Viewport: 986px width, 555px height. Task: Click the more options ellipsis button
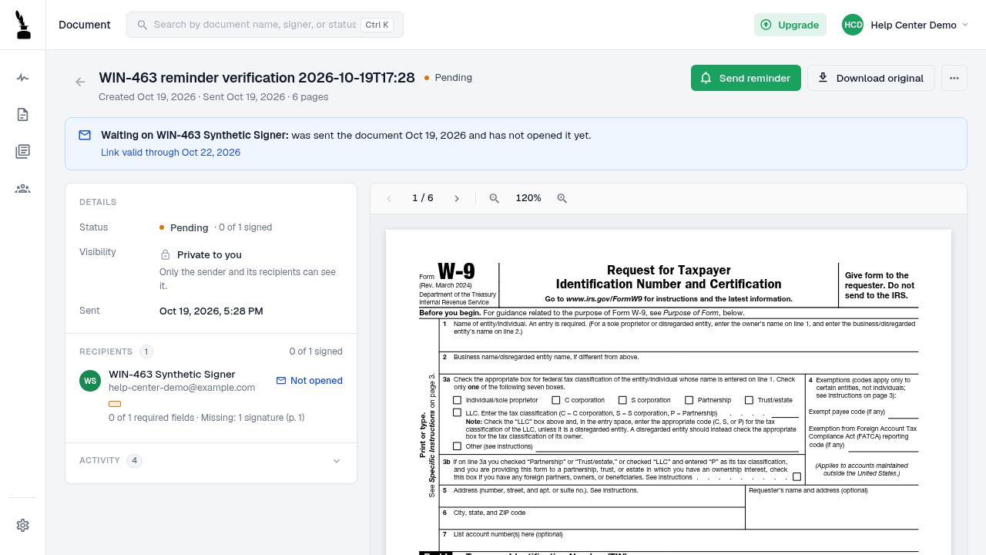[954, 78]
